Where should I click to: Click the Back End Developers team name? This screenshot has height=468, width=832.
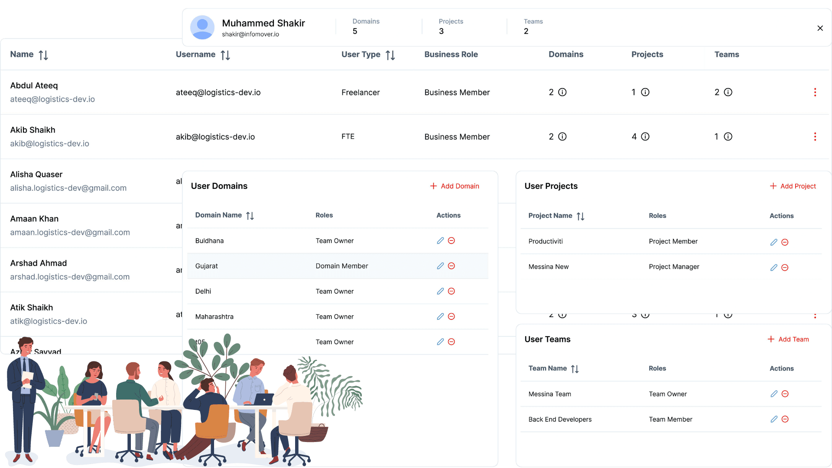pos(560,419)
